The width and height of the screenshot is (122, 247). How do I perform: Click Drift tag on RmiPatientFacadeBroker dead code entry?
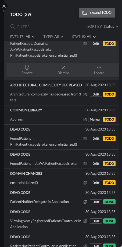point(96,139)
